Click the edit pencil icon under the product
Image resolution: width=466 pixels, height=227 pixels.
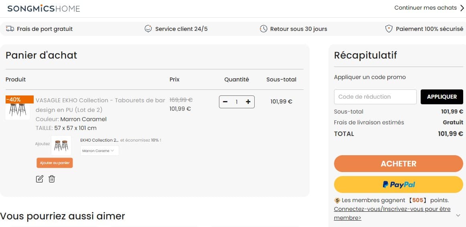(39, 179)
